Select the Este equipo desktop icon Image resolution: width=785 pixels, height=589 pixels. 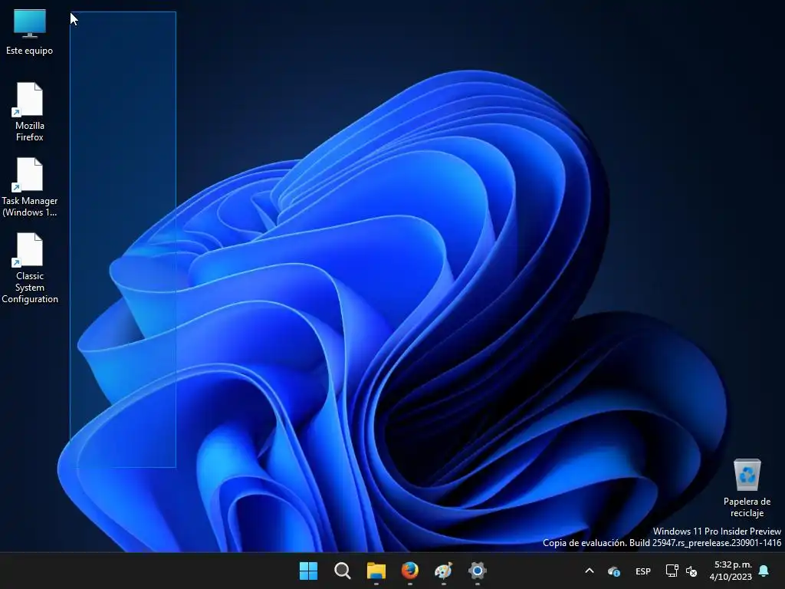[30, 31]
